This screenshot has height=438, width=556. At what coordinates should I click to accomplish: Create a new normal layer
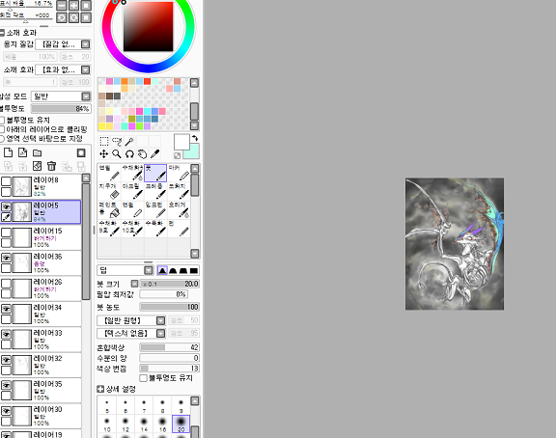[8, 152]
